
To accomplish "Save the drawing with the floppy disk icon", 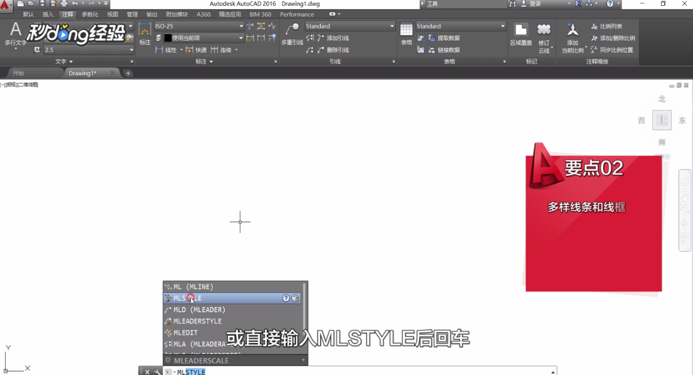I will (x=42, y=4).
